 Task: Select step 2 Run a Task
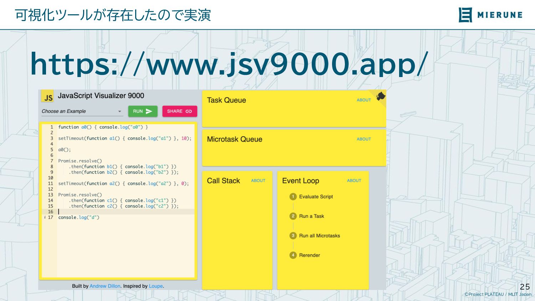click(307, 216)
